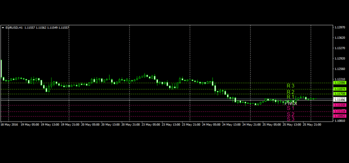Select the R 1 resistance label

pyautogui.click(x=291, y=97)
